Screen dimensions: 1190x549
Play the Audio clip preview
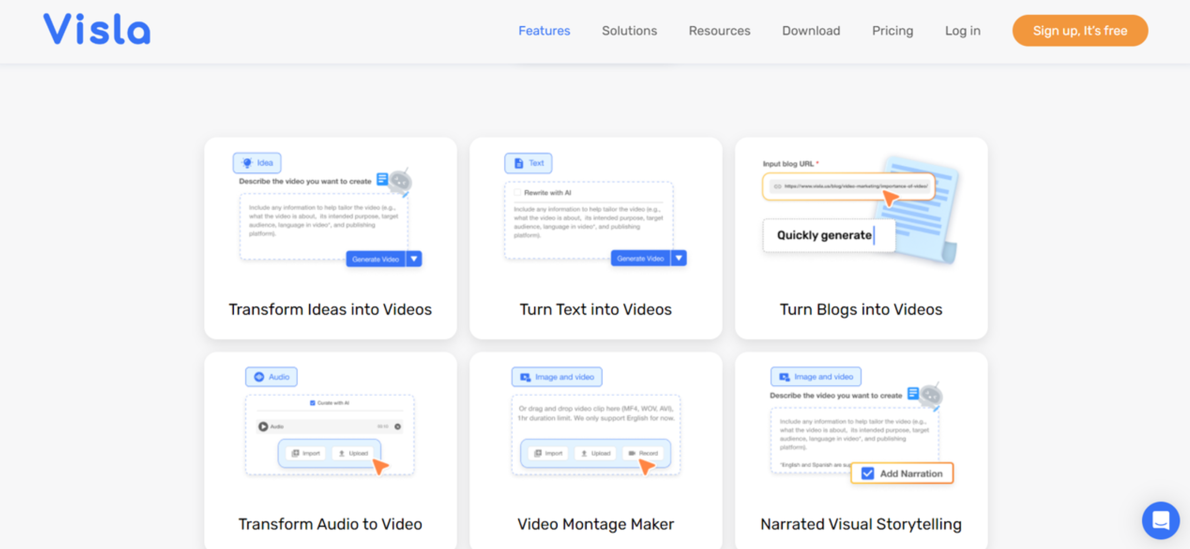263,427
